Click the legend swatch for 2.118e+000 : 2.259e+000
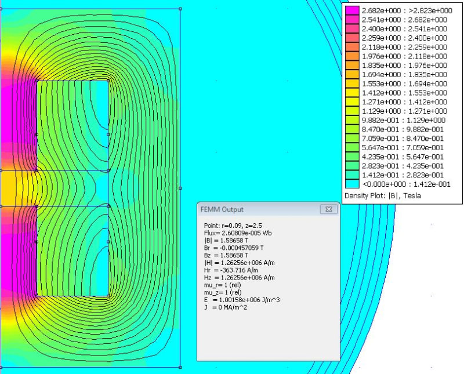464x374 pixels. coord(352,47)
